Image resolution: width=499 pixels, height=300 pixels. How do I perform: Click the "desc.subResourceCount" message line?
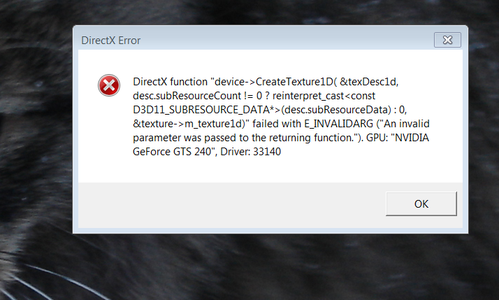click(254, 96)
